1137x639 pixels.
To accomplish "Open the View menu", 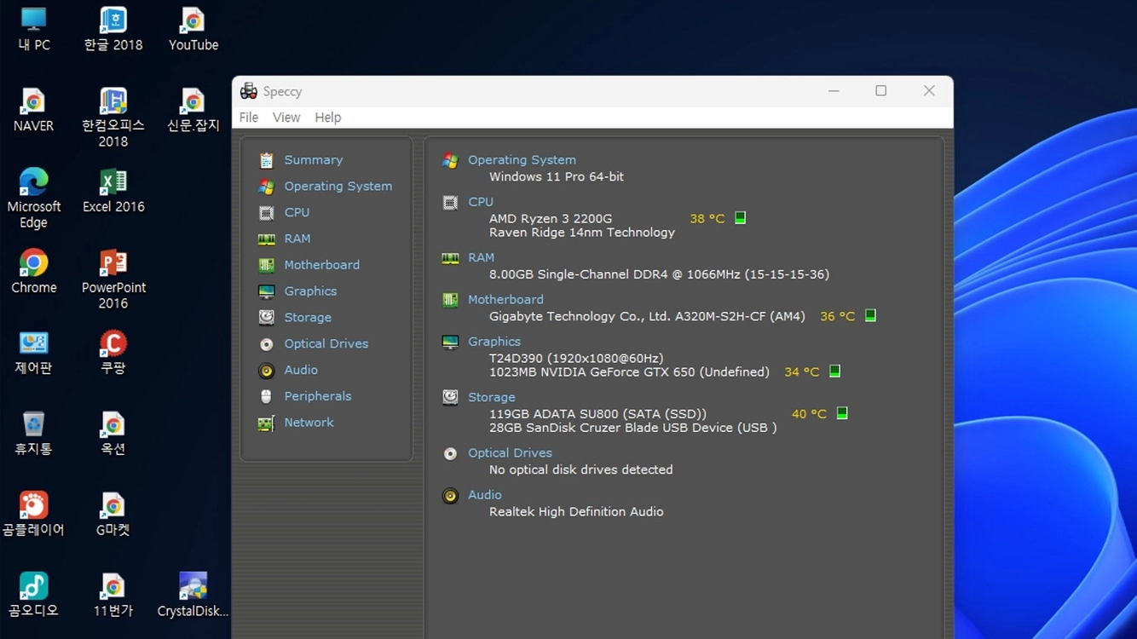I will (286, 118).
